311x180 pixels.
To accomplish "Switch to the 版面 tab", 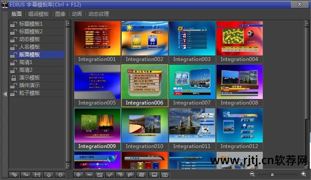I will click(17, 14).
